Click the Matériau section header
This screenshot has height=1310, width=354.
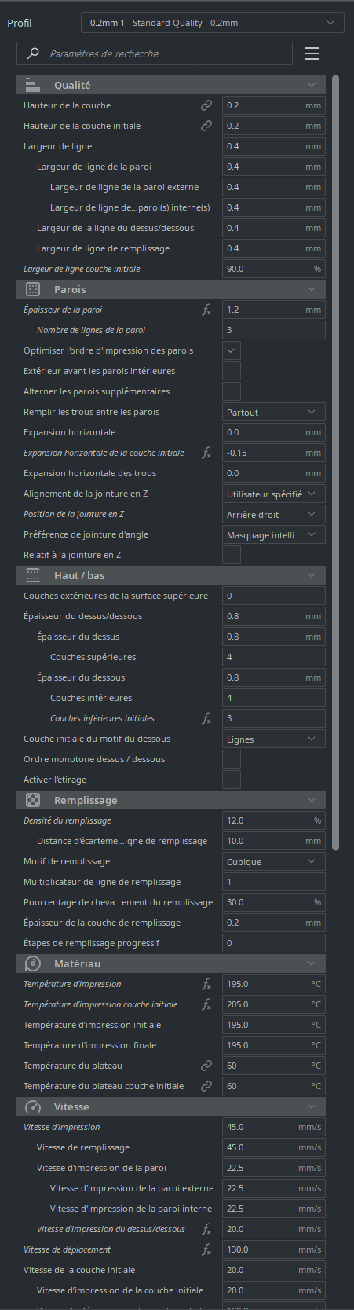pyautogui.click(x=171, y=963)
